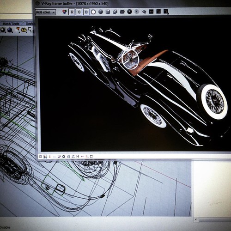Click the force color clamping icon bottom bar
Image resolution: width=231 pixels, height=231 pixels.
pos(45,157)
